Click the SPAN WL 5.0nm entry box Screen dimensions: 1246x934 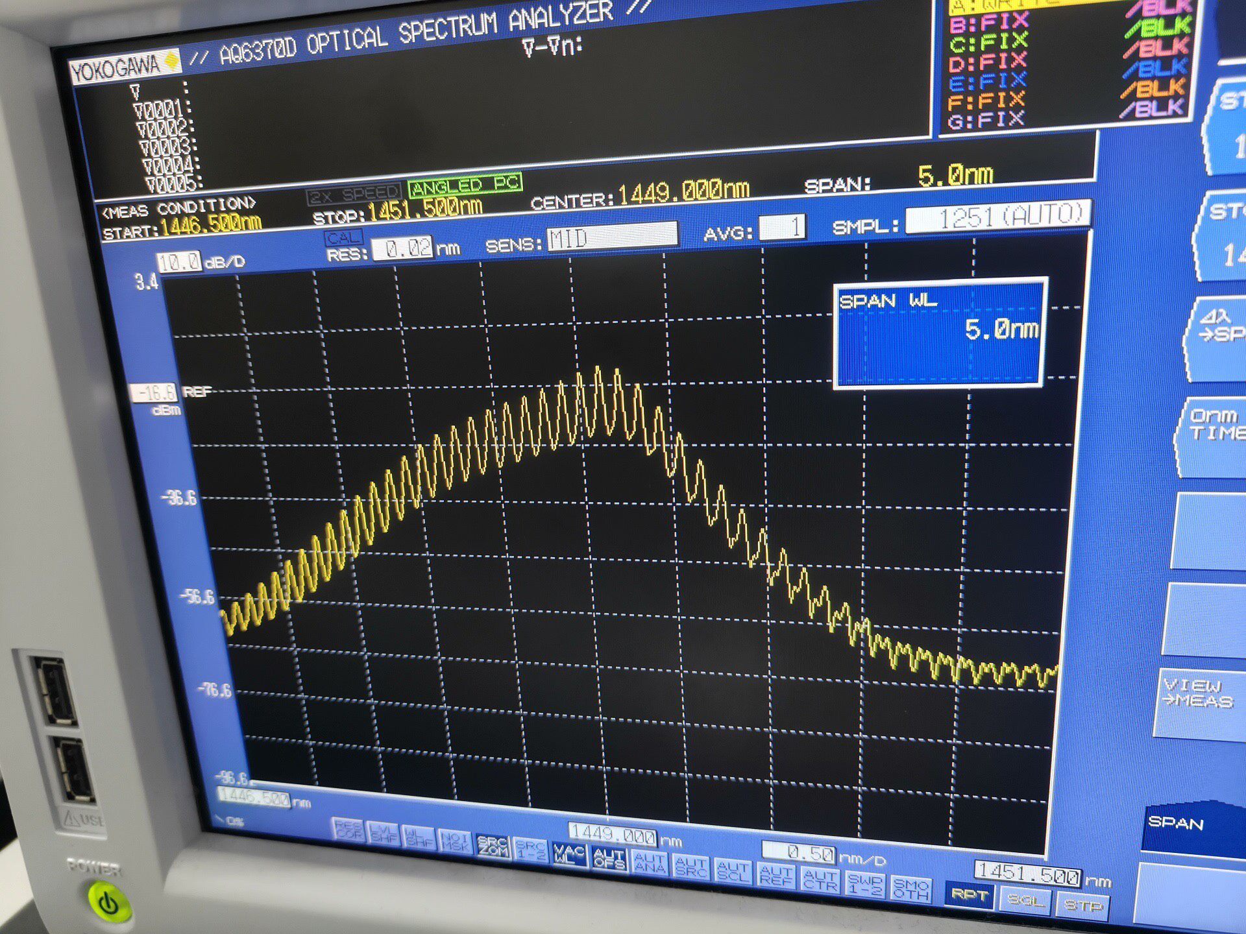(939, 333)
